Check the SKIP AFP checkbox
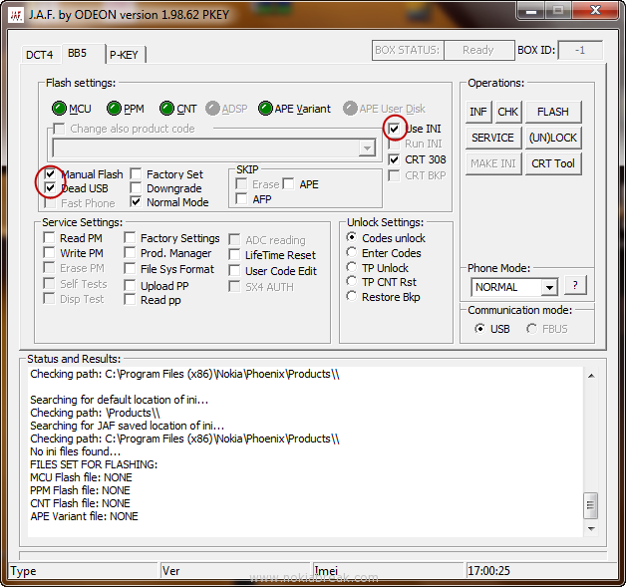Screen dimensions: 626x587 click(x=241, y=198)
